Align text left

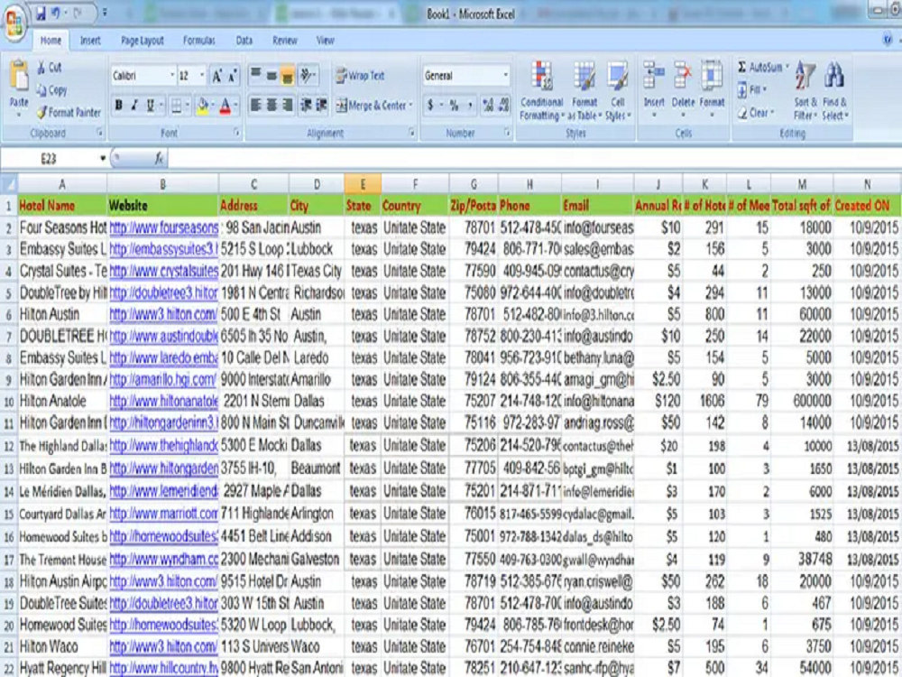(x=256, y=105)
